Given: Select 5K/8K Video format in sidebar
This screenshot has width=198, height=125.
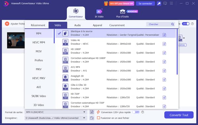Looking at the screenshot, I should [39, 96].
